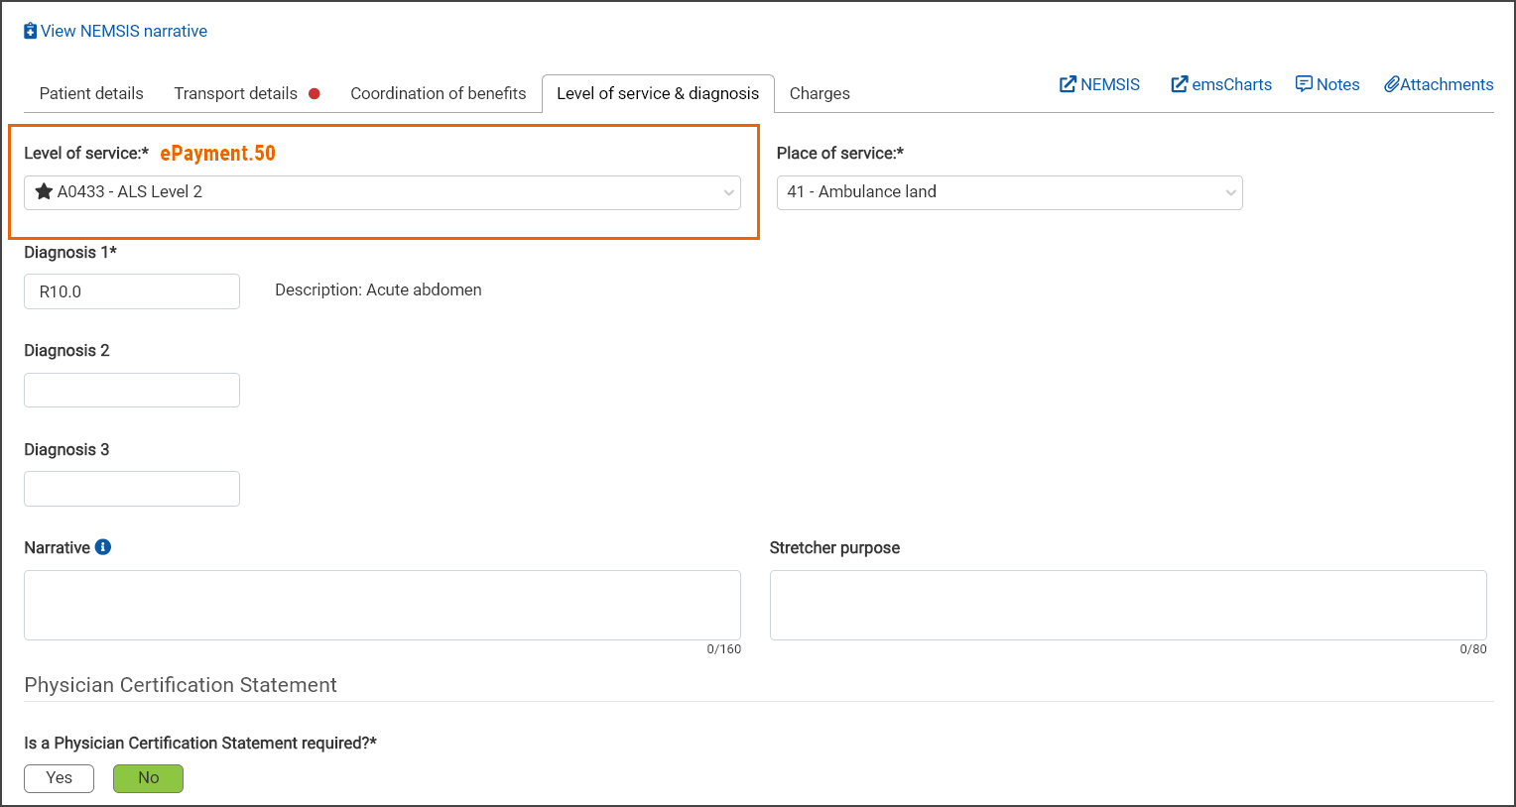
Task: Open the Charges tab
Action: pyautogui.click(x=820, y=94)
